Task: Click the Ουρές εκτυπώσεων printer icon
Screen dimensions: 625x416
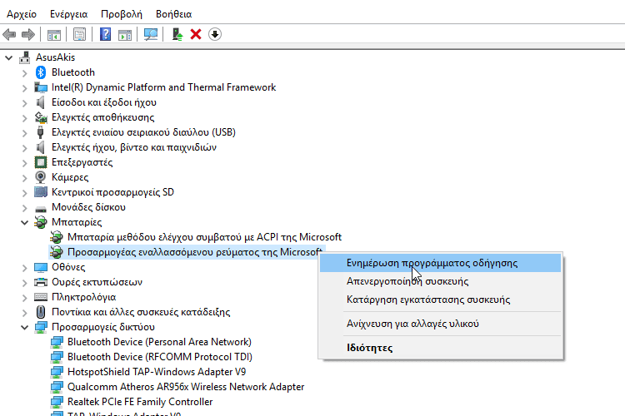Action: [x=41, y=282]
